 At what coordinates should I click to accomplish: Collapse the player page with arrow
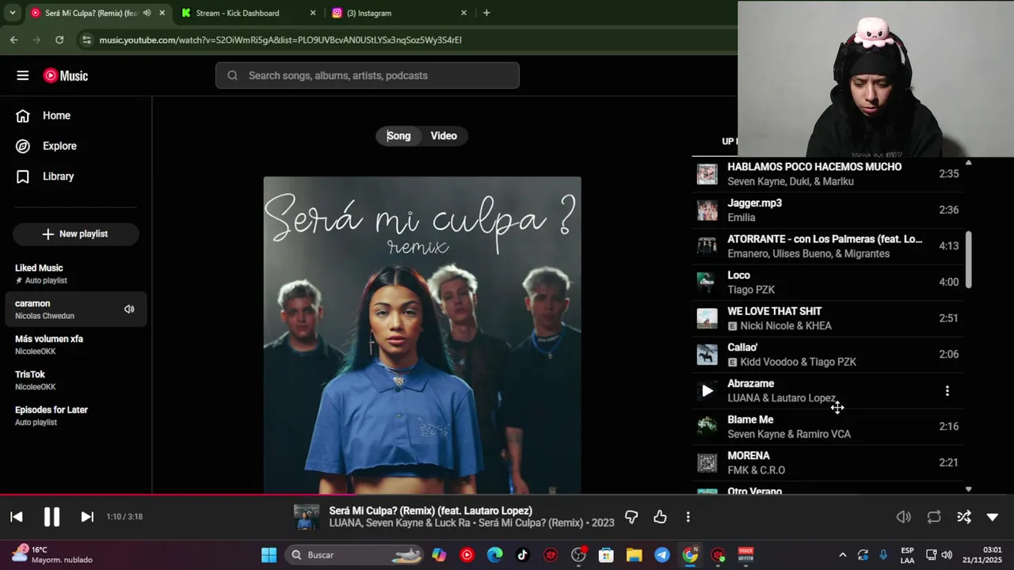pyautogui.click(x=993, y=517)
